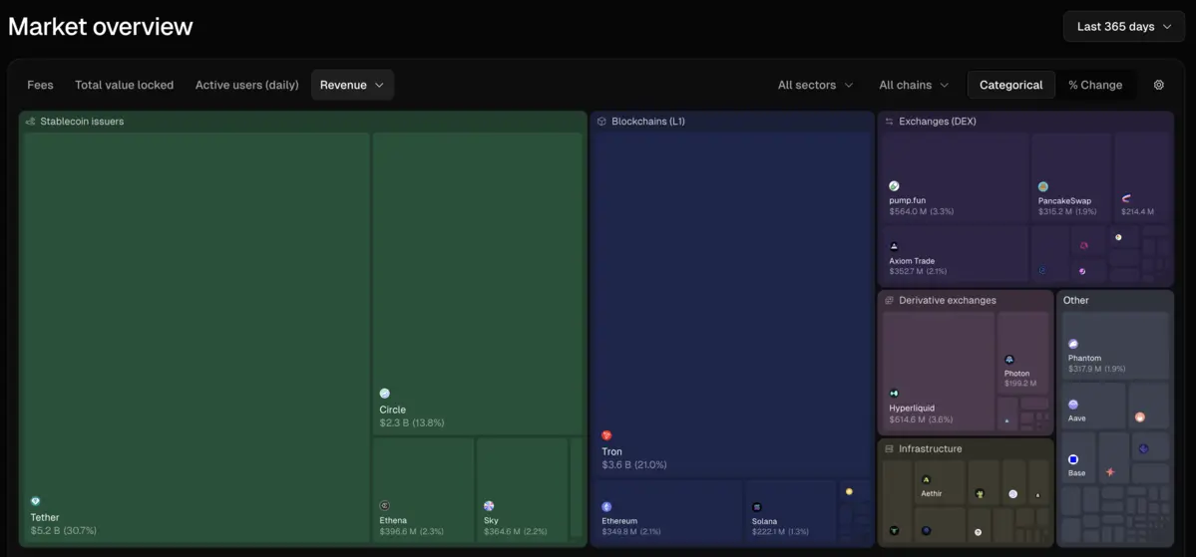Click the Market overview title
Image resolution: width=1196 pixels, height=557 pixels.
click(x=101, y=27)
